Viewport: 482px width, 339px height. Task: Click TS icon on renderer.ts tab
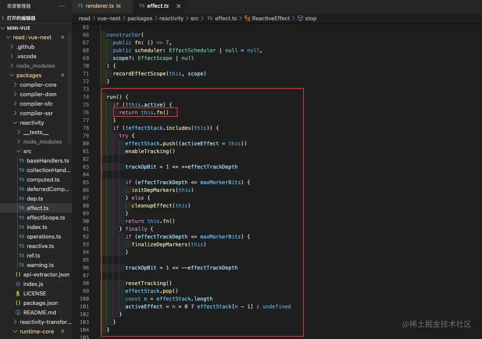[80, 6]
